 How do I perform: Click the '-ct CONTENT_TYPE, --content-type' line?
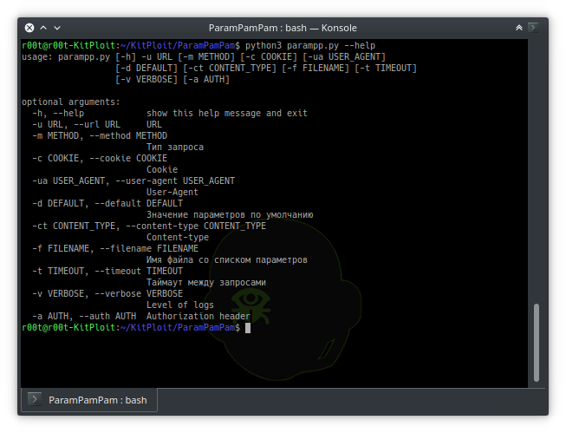pos(149,226)
